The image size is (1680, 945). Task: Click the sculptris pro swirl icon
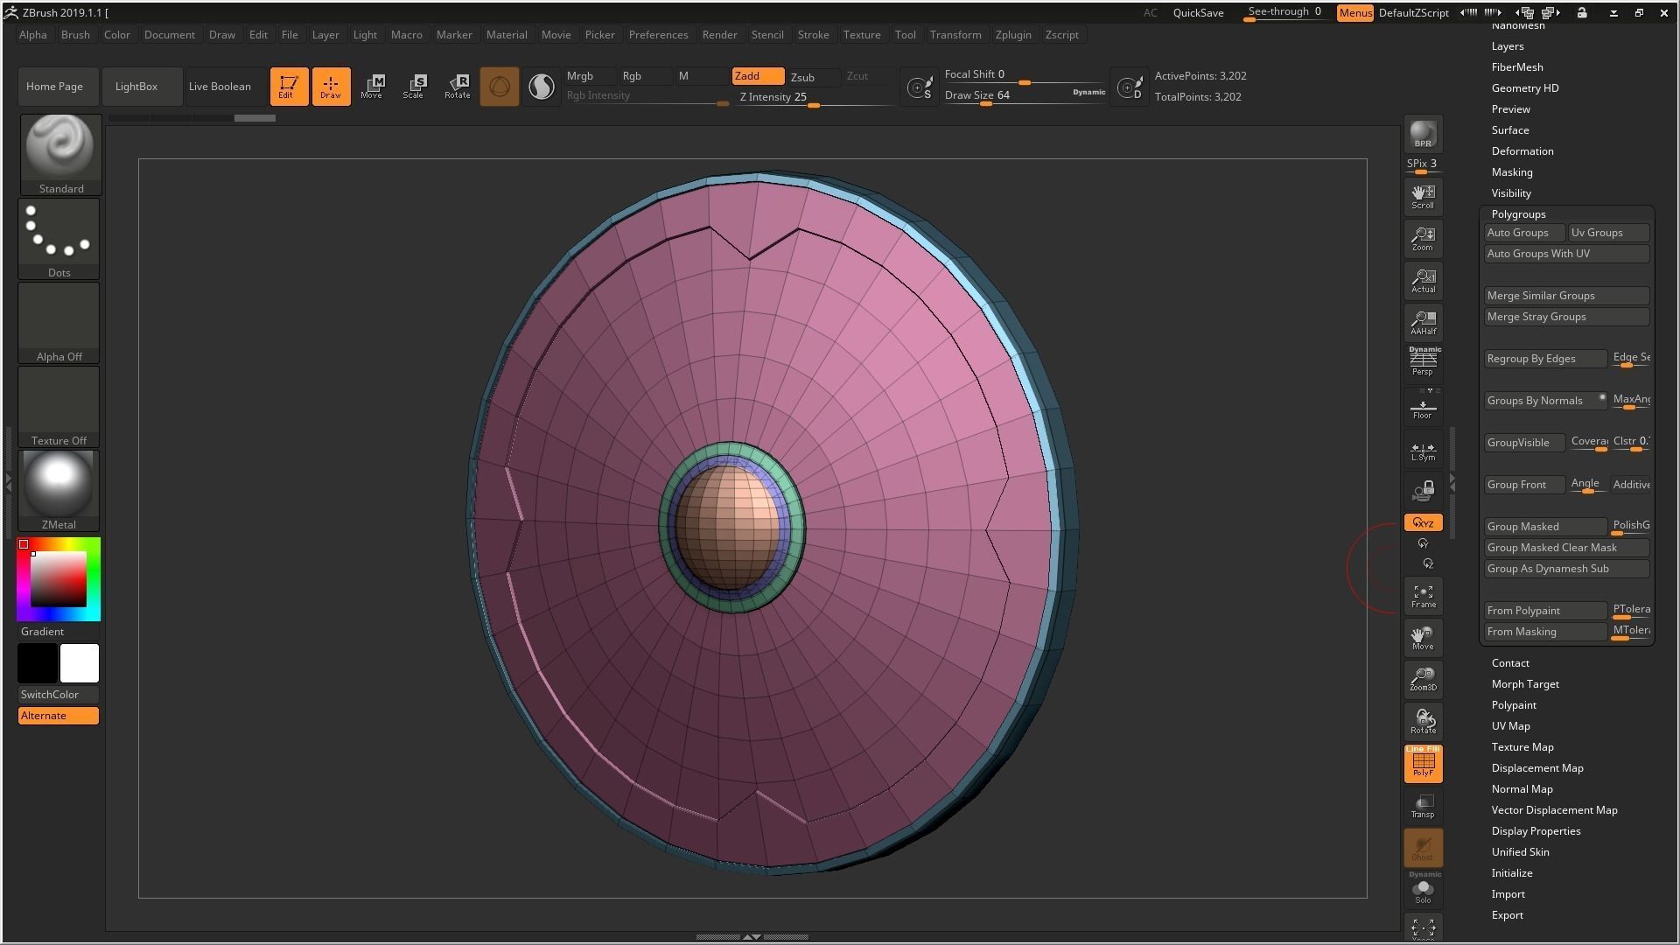tap(542, 86)
